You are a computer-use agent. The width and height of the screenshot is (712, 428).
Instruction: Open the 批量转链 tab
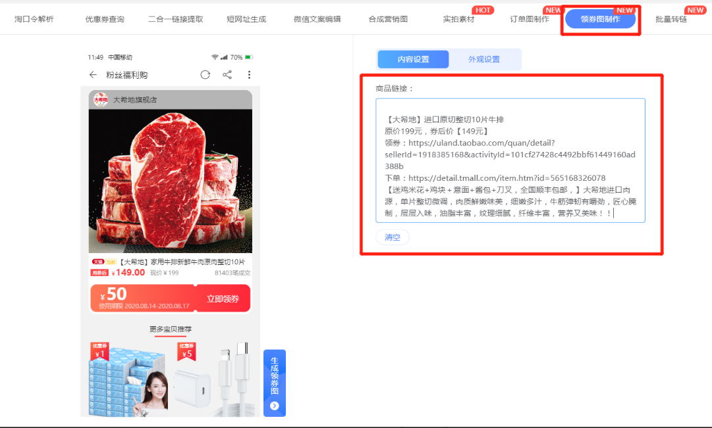click(x=671, y=19)
